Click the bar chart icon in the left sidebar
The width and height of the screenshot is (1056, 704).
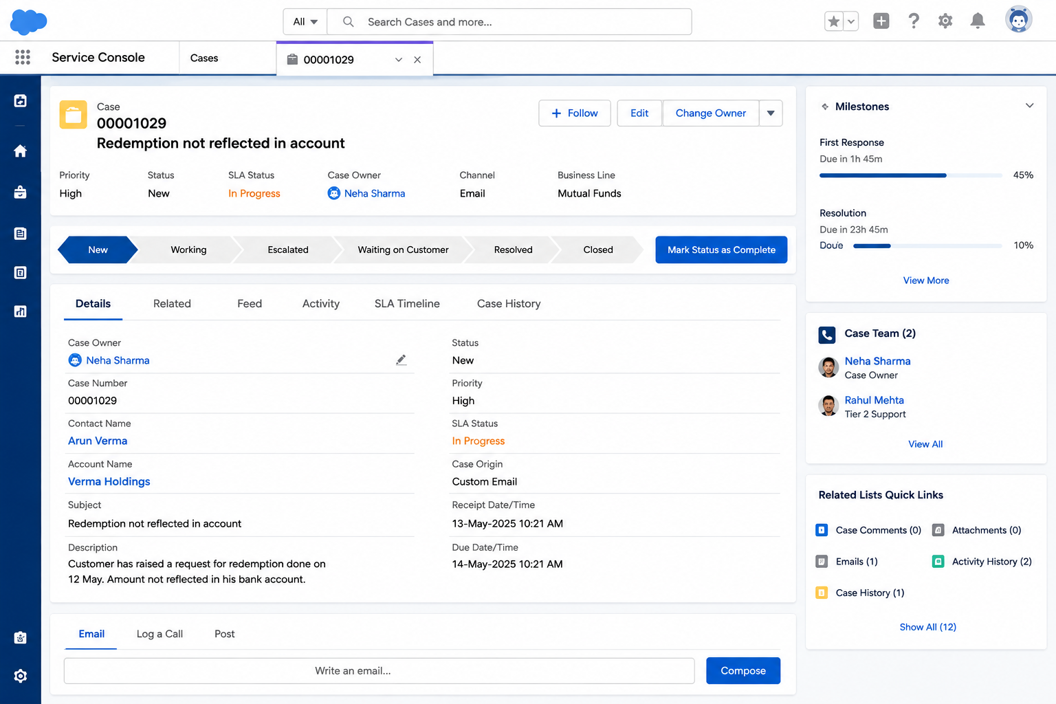(21, 311)
